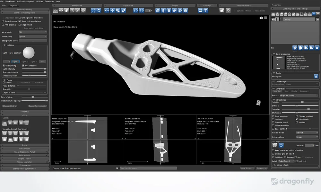321x192 pixels.
Task: Select the Light 2 button
Action: (24, 62)
